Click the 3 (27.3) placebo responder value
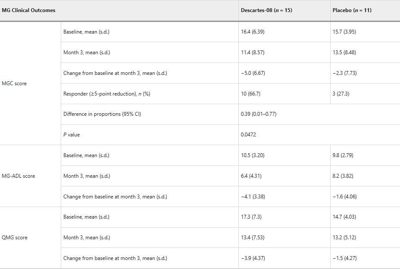 341,94
